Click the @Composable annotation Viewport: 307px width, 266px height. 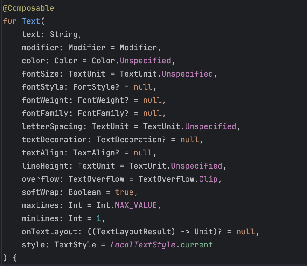pos(29,8)
